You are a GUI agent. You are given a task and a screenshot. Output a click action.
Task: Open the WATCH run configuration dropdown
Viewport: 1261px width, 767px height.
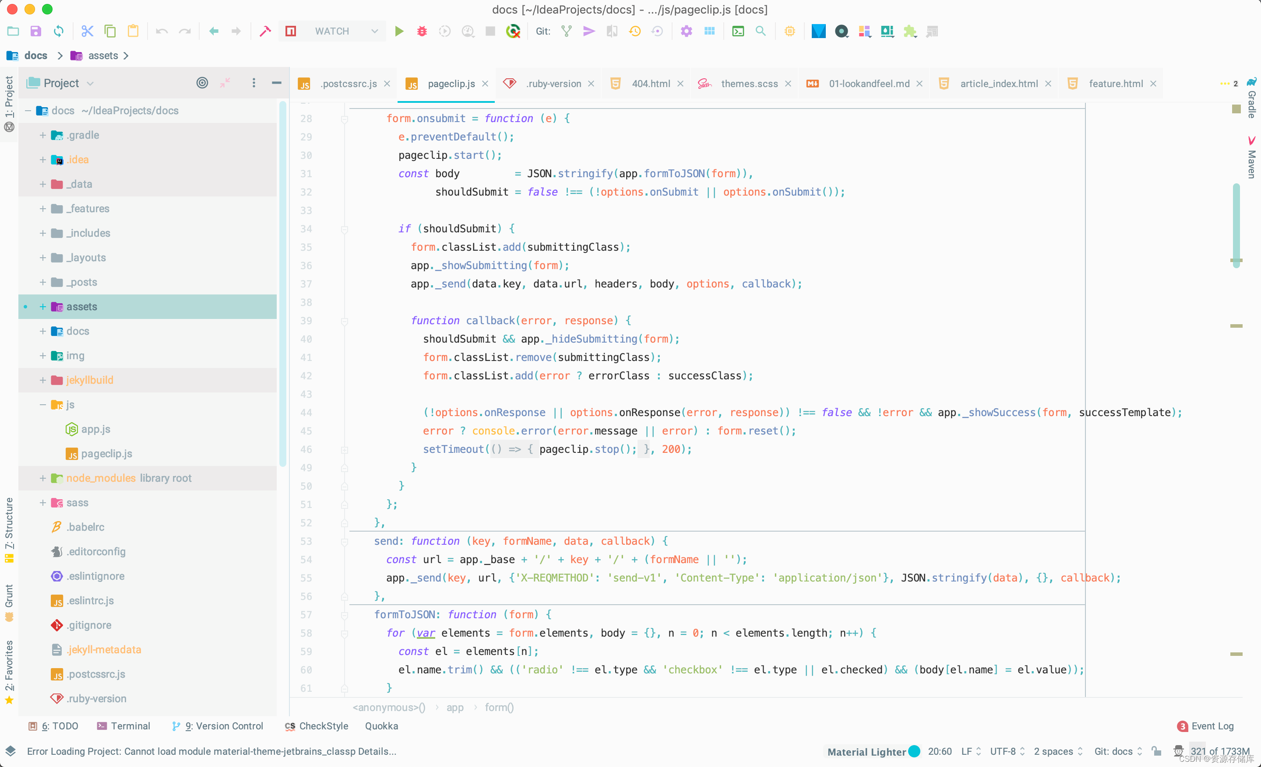point(375,31)
